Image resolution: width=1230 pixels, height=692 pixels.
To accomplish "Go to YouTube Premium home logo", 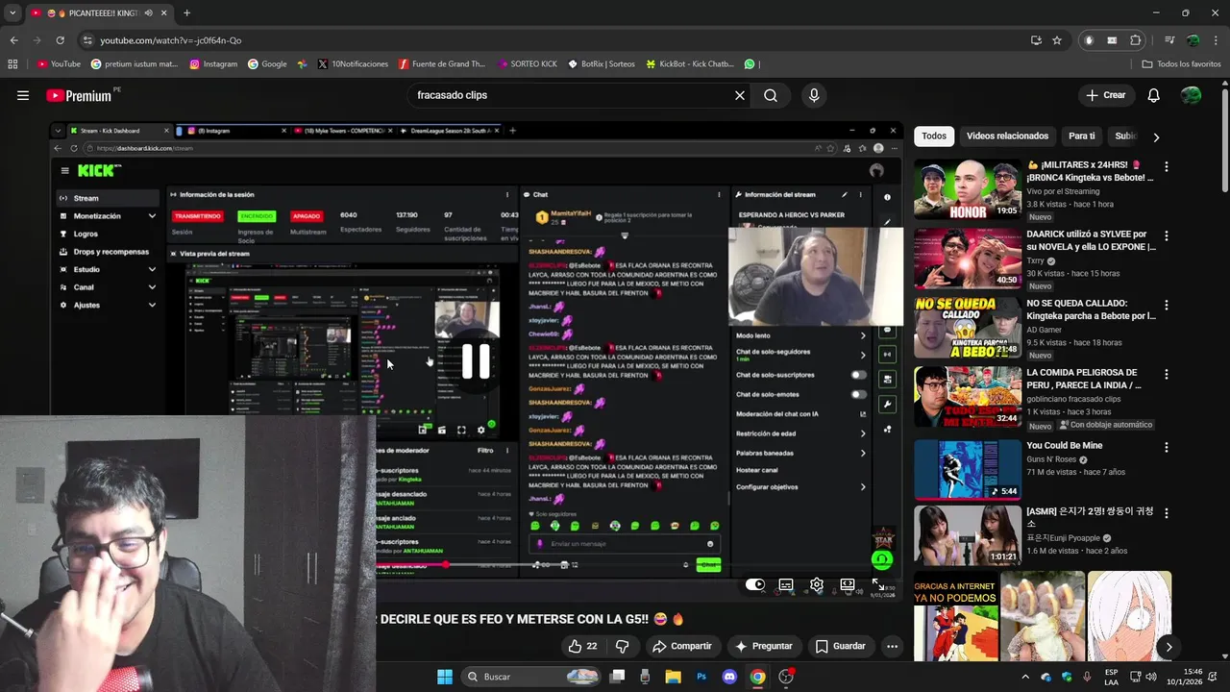I will [80, 95].
